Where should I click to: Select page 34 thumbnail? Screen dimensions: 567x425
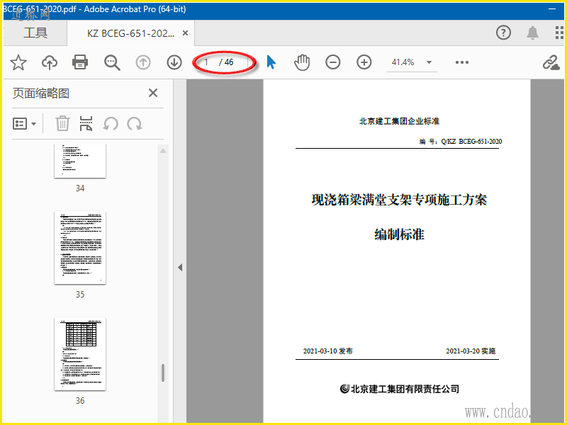(80, 161)
